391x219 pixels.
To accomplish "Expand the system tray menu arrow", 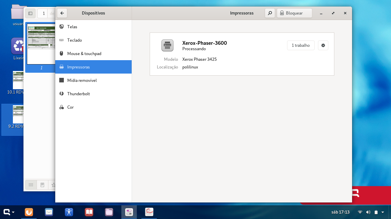I will [383, 212].
